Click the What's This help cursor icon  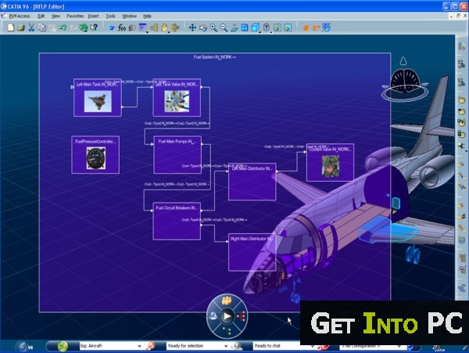(94, 28)
